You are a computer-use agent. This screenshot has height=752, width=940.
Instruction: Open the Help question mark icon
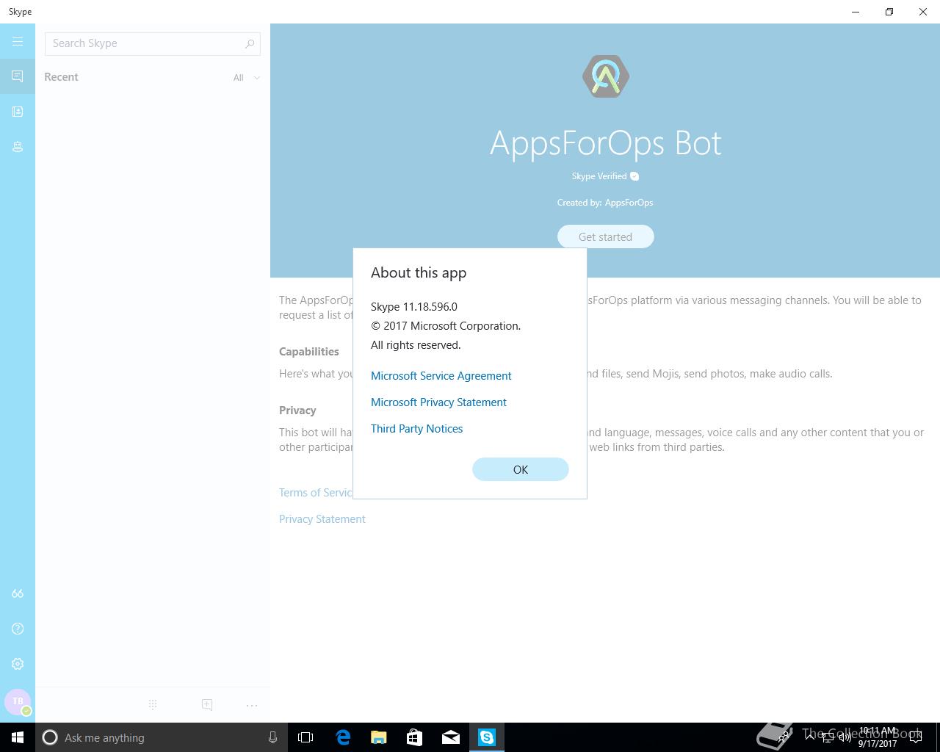point(18,629)
